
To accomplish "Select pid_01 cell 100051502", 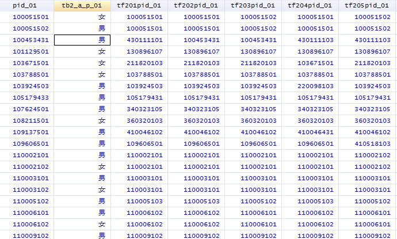I will point(27,29).
